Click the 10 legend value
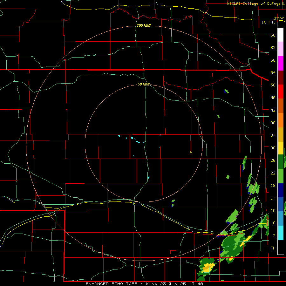Viewport: 286px width, 286px height. pos(273,211)
